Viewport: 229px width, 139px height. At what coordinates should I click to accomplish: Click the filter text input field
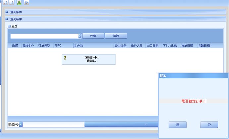point(44,36)
